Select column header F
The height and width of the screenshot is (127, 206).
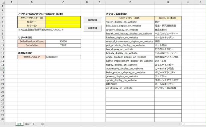pos(130,2)
